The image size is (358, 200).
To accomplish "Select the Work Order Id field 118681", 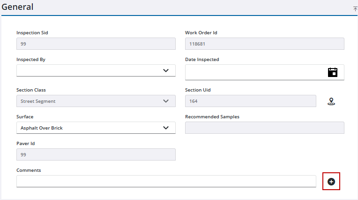I will [264, 44].
